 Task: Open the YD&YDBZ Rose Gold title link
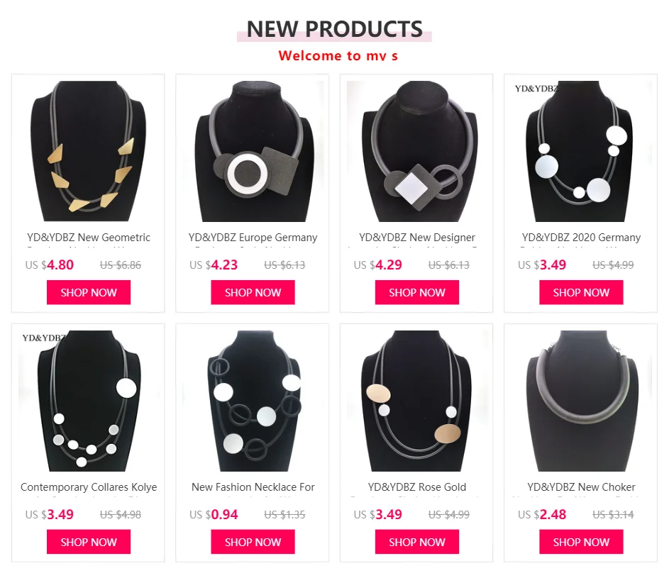(x=417, y=487)
